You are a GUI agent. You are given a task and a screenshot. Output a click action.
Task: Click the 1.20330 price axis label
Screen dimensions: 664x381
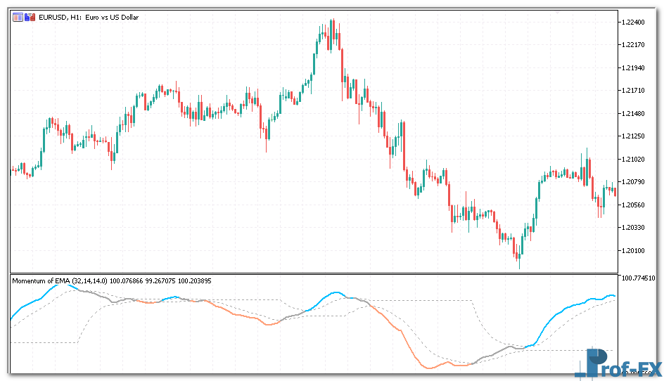click(636, 228)
